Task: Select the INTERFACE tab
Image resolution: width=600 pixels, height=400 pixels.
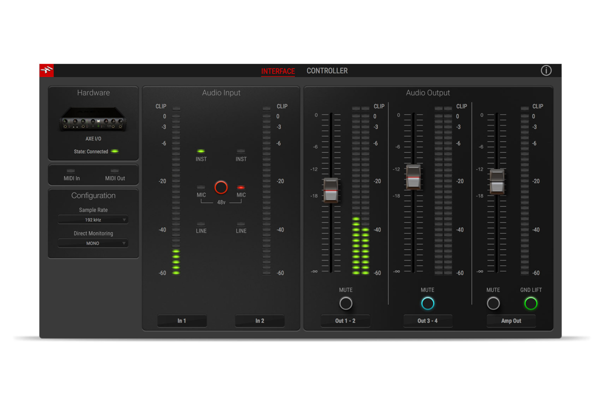Action: (278, 71)
